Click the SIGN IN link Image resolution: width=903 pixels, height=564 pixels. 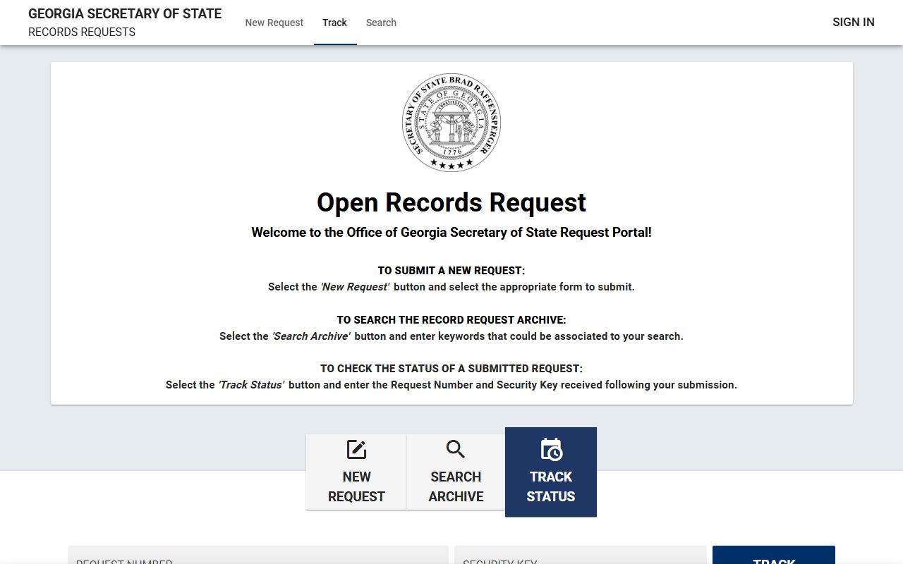coord(853,22)
